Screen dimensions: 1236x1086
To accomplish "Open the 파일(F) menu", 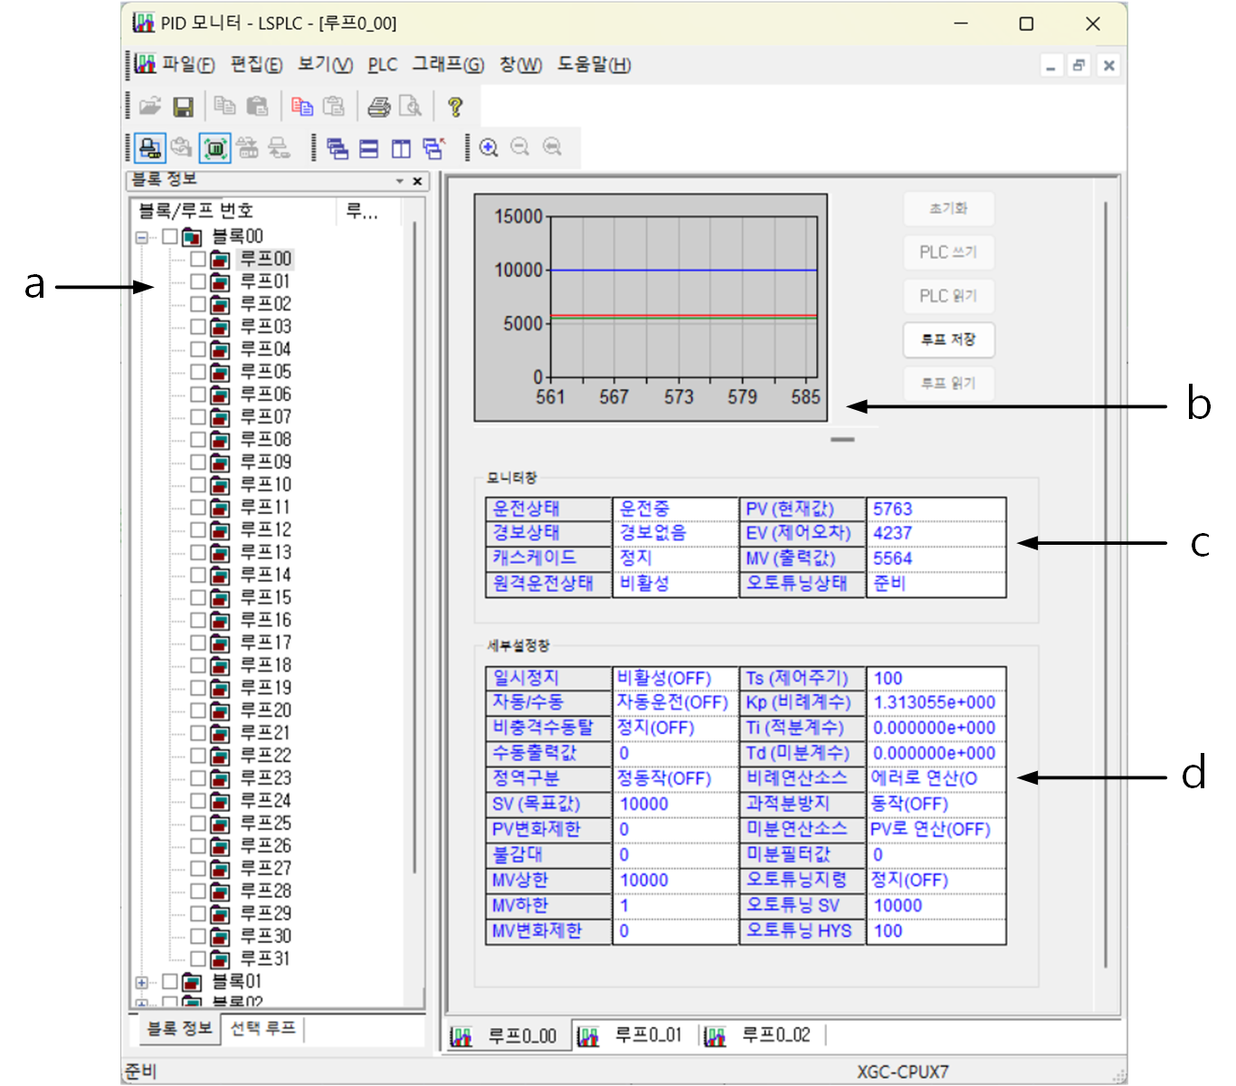I will (188, 64).
